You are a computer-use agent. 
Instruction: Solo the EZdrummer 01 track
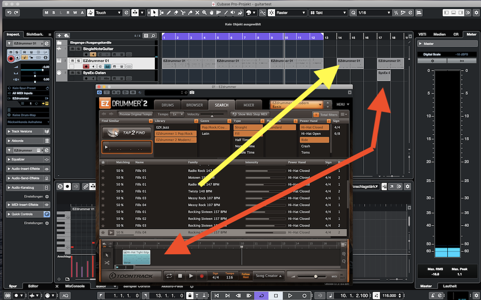tap(78, 61)
